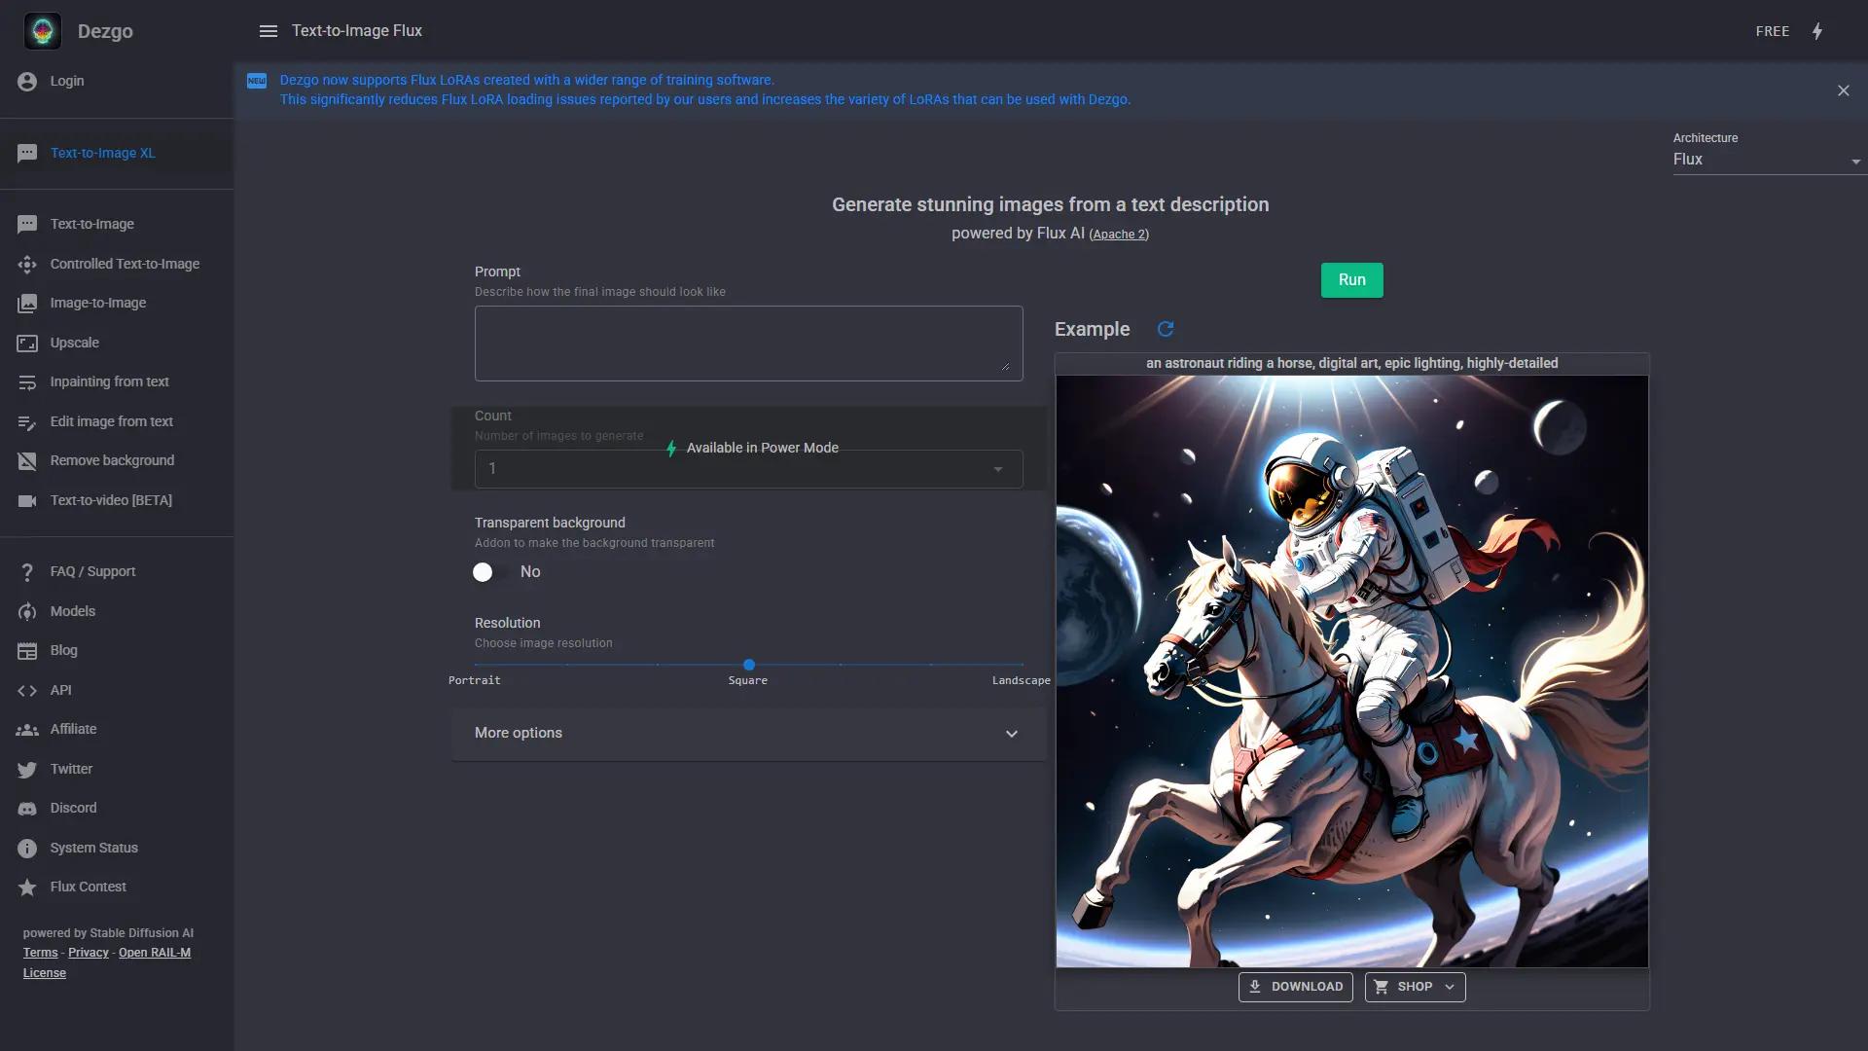The width and height of the screenshot is (1868, 1051).
Task: Open the Models page from the sidebar
Action: (x=73, y=611)
